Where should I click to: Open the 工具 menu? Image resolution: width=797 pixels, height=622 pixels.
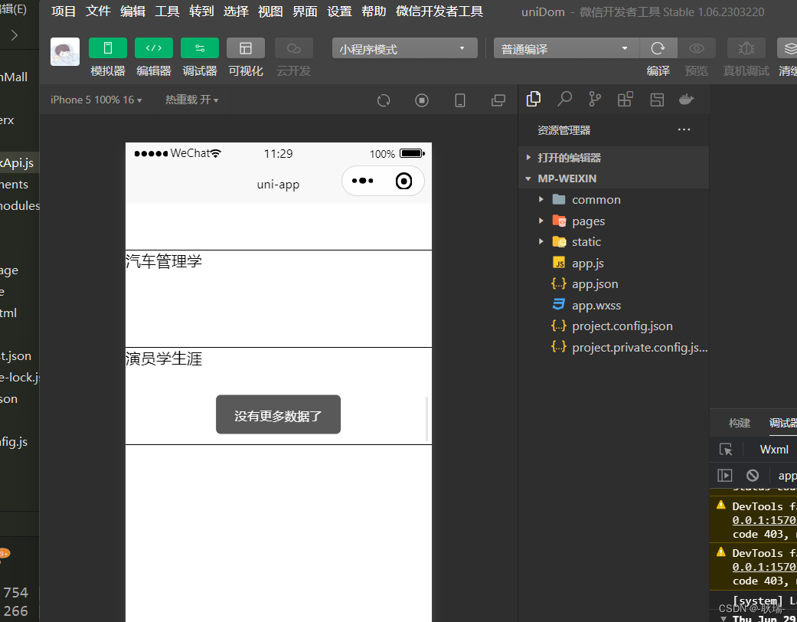167,11
